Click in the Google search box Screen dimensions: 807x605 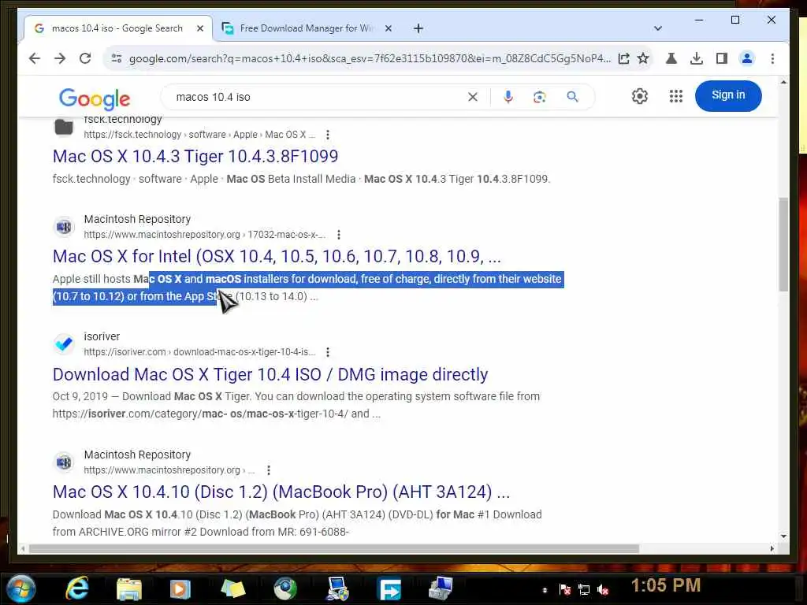click(x=319, y=97)
